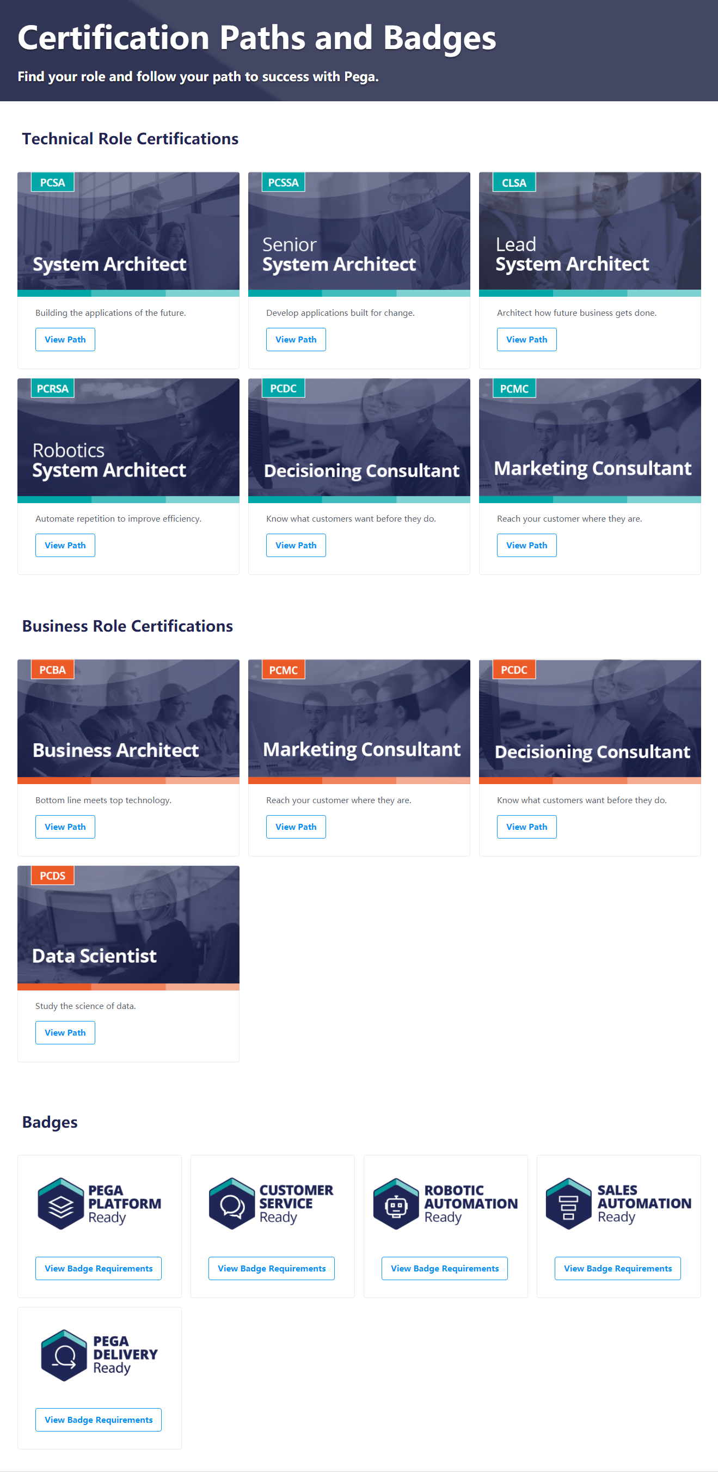
Task: Click the Sales Automation Ready badge icon
Action: 568,1203
